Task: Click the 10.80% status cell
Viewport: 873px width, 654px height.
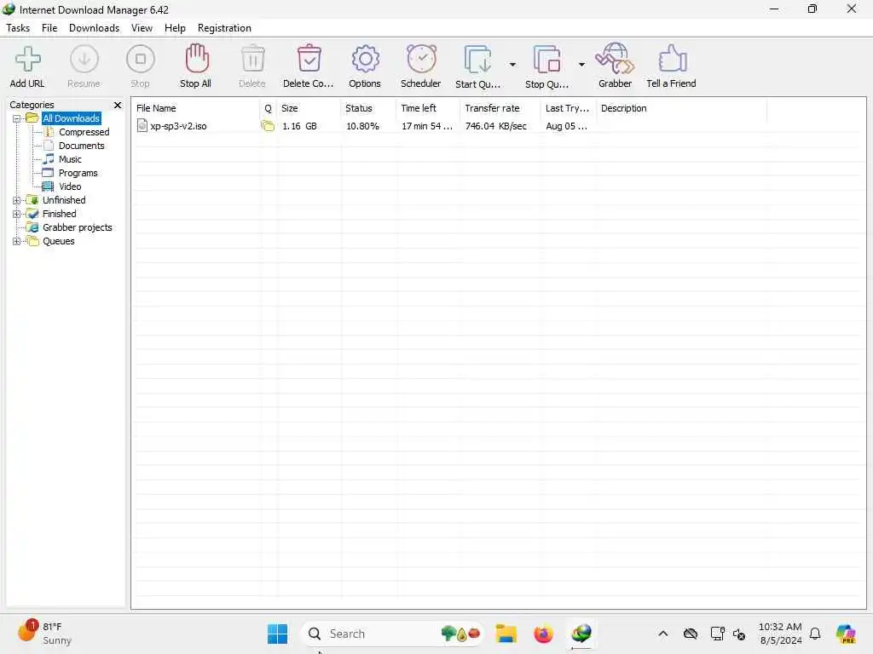Action: click(362, 126)
